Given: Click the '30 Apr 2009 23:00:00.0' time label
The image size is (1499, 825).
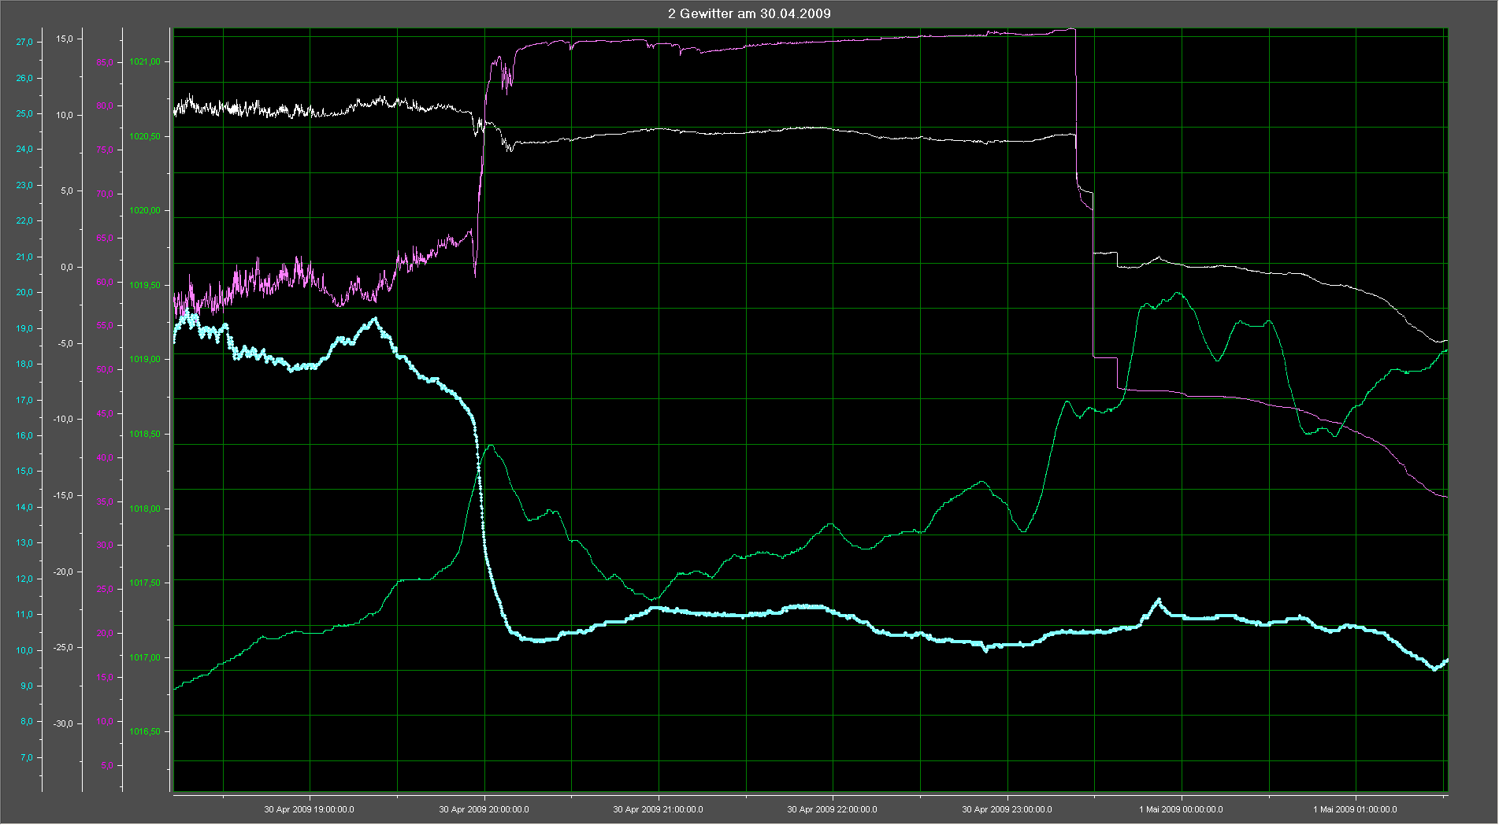Looking at the screenshot, I should pyautogui.click(x=1007, y=809).
